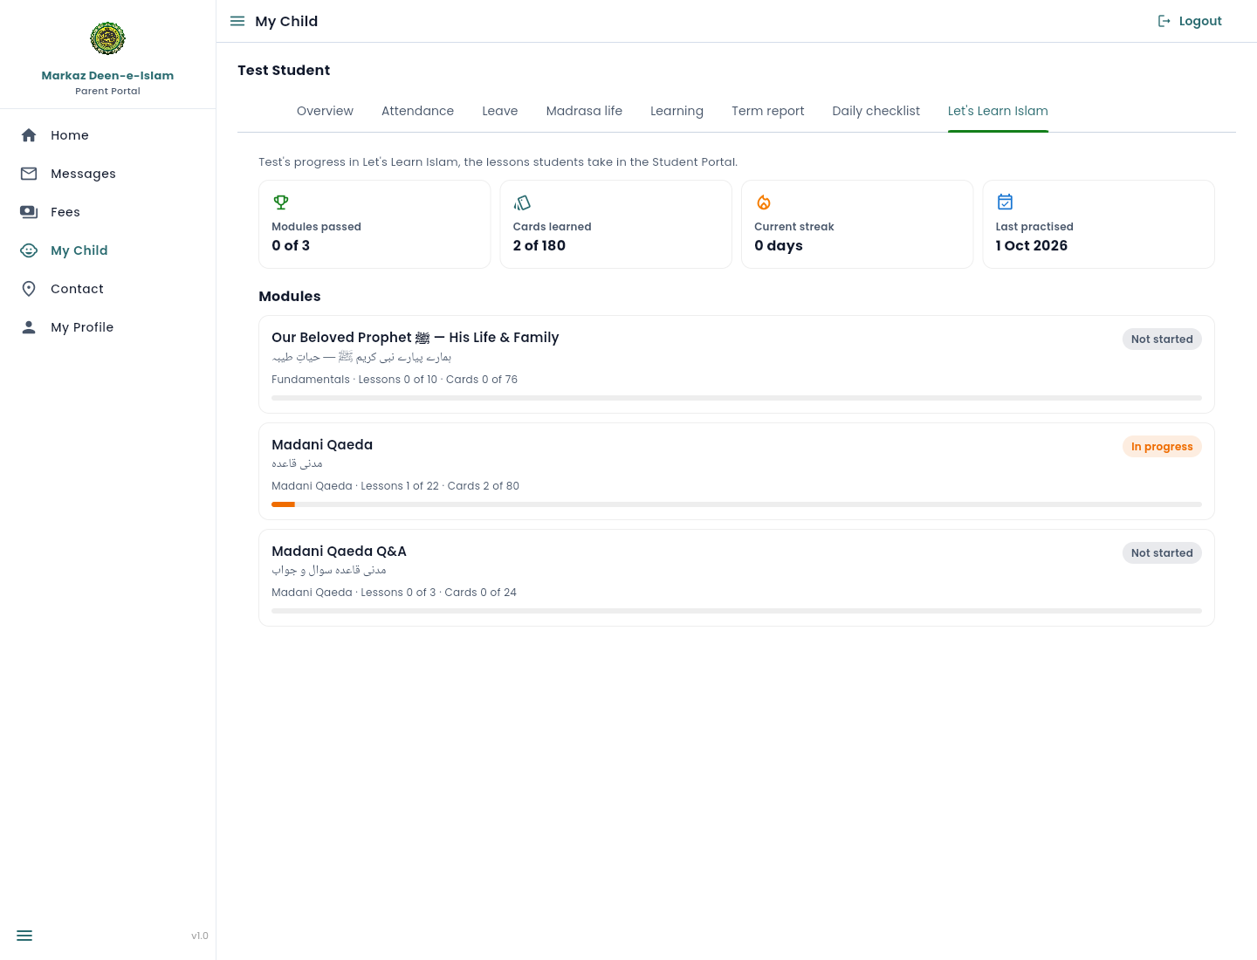The image size is (1257, 960).
Task: Click the Madani Qaeda Q&A progress bar
Action: coord(737,611)
